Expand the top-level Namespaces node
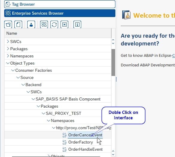 coord(8,56)
